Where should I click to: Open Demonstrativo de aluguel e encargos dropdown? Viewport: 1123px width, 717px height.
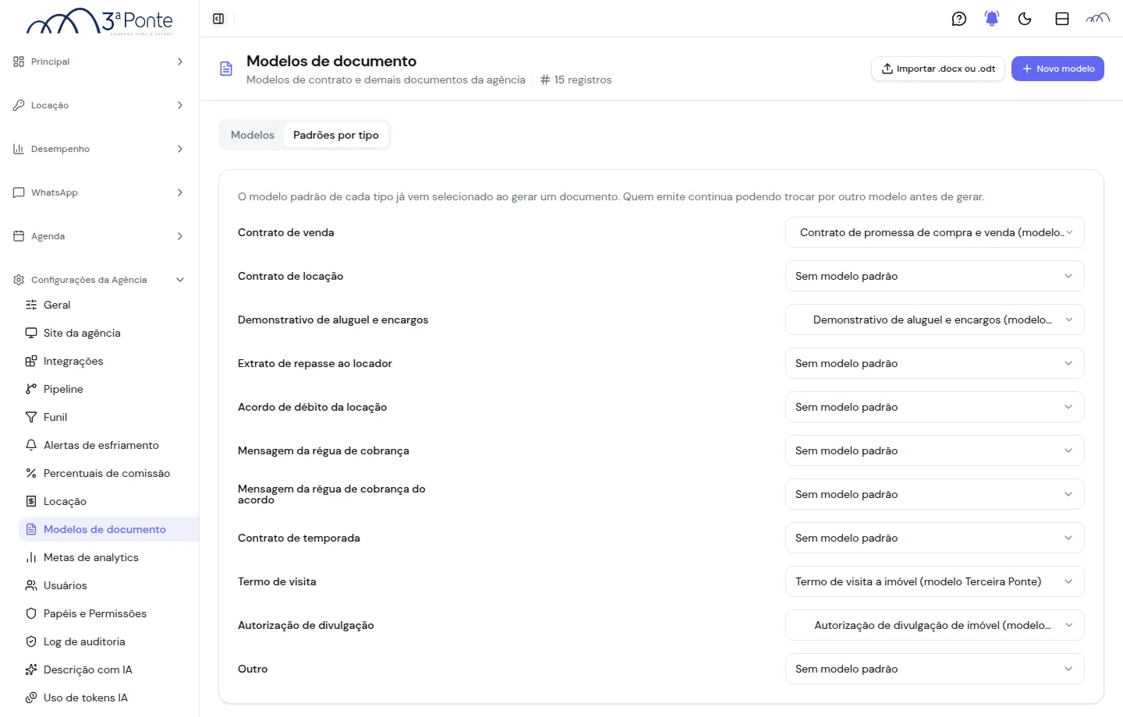(934, 320)
